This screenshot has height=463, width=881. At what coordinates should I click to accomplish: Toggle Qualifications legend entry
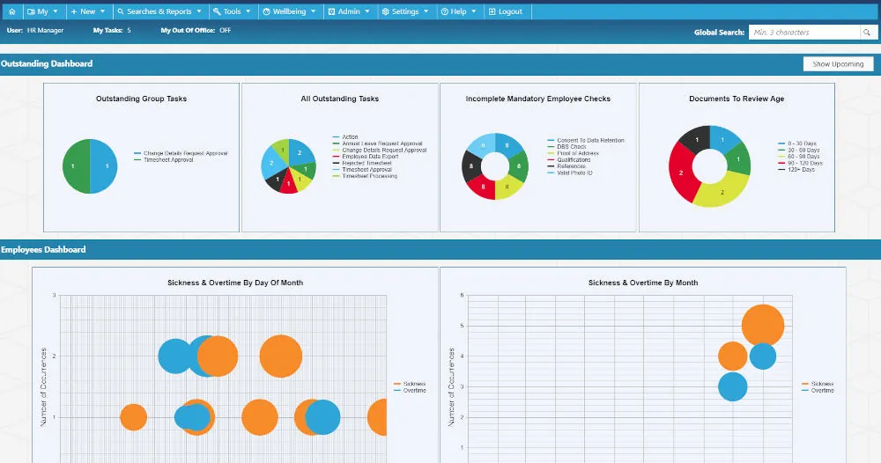point(569,160)
